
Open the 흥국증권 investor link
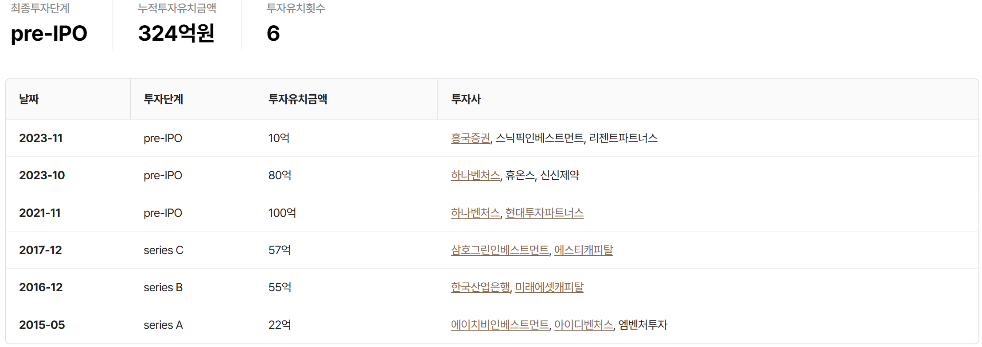coord(470,138)
